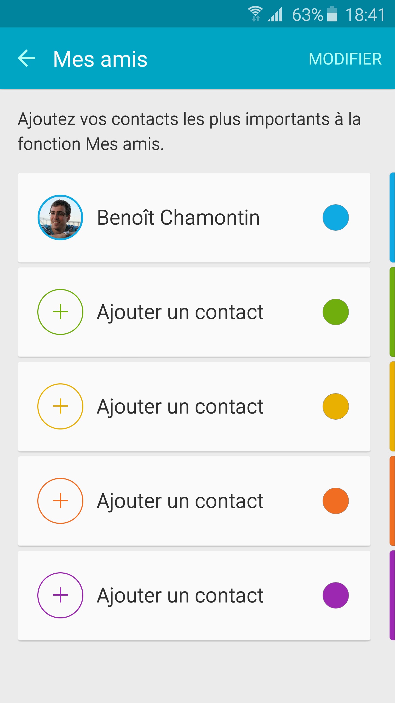Select the blue color dot
The height and width of the screenshot is (703, 395).
(x=335, y=217)
